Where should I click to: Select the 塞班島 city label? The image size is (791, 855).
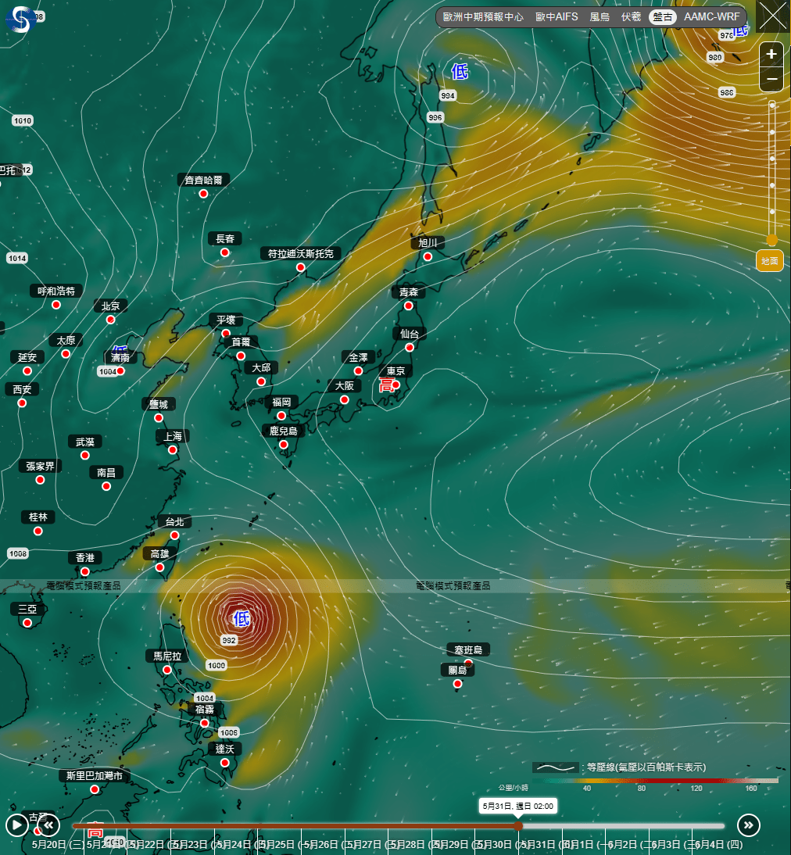click(469, 650)
